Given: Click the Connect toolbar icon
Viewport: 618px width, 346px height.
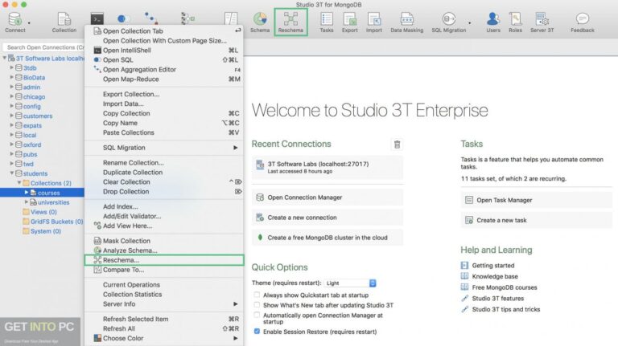Looking at the screenshot, I should [15, 19].
